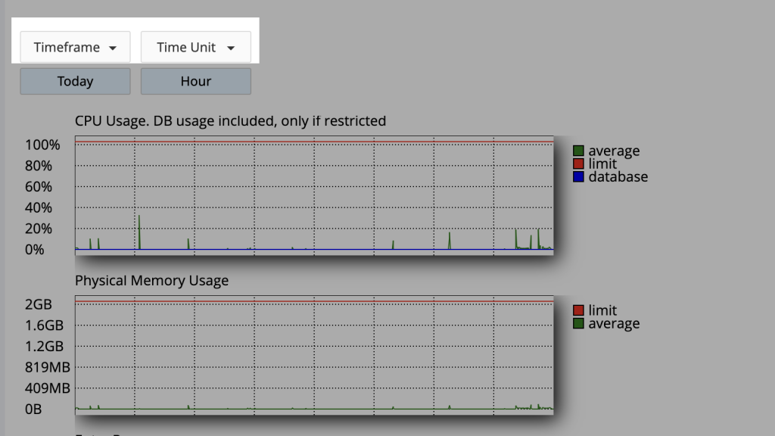Click the 2GB label on memory axis
This screenshot has width=775, height=436.
(x=39, y=305)
